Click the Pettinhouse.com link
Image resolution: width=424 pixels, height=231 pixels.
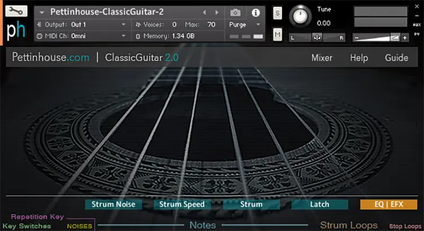[x=50, y=57]
